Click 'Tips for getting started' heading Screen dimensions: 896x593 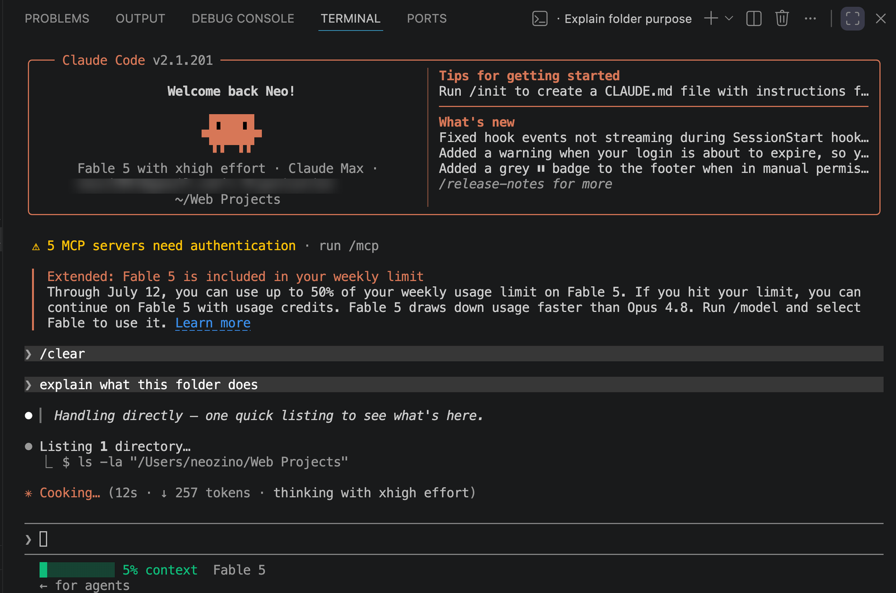pos(529,76)
